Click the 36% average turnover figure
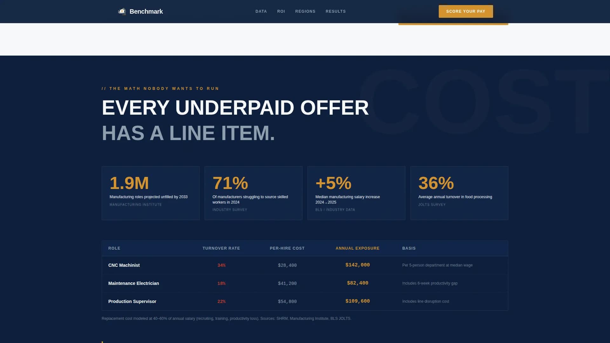Viewport: 610px width, 343px height. click(436, 183)
